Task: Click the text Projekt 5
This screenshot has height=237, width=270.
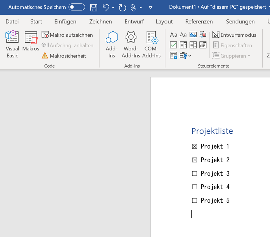Action: pyautogui.click(x=215, y=200)
